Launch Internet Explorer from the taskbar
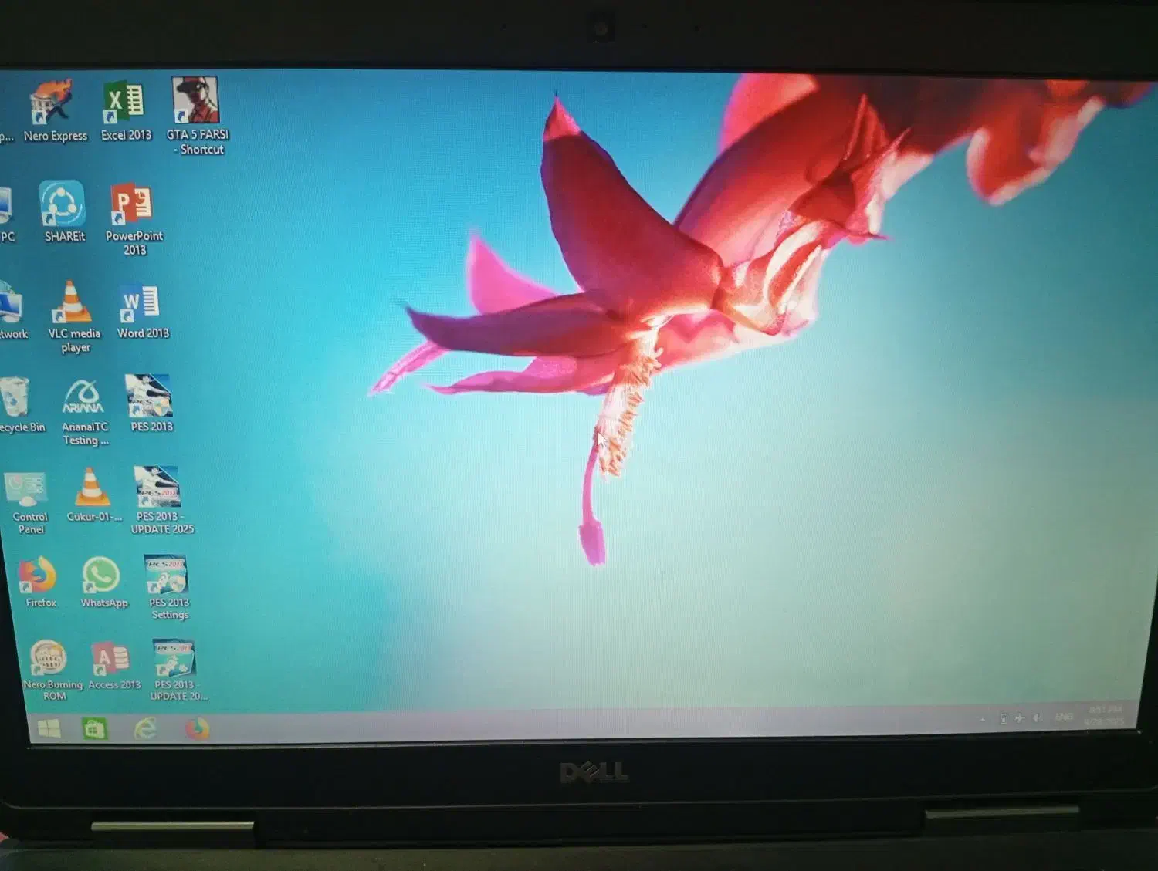Viewport: 1158px width, 871px height. [x=145, y=728]
